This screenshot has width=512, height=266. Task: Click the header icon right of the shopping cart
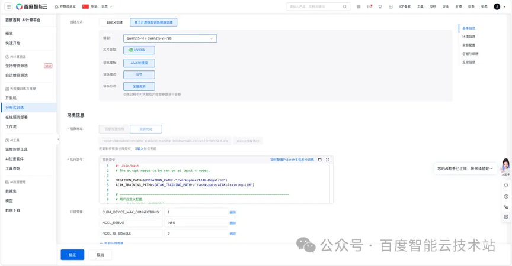pos(391,7)
